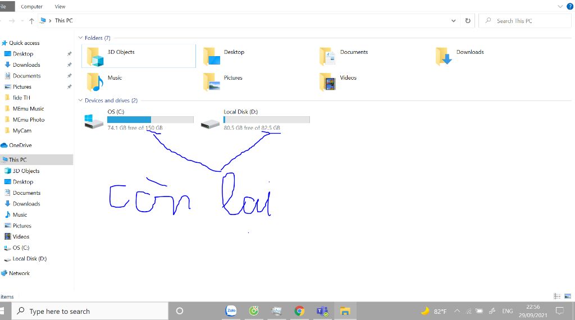The width and height of the screenshot is (575, 320).
Task: Click "74.1 GB free of 150 GB" text
Action: click(x=135, y=128)
